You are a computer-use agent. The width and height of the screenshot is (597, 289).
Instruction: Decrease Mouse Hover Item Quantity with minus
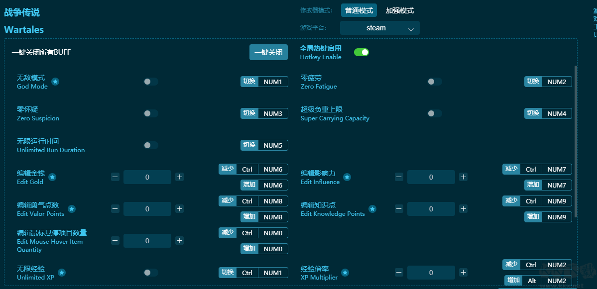[x=116, y=241]
